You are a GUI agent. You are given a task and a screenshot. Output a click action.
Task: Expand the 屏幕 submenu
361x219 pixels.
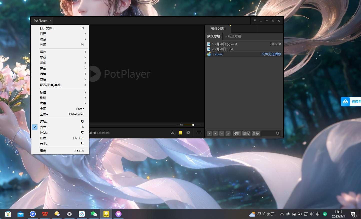point(60,103)
